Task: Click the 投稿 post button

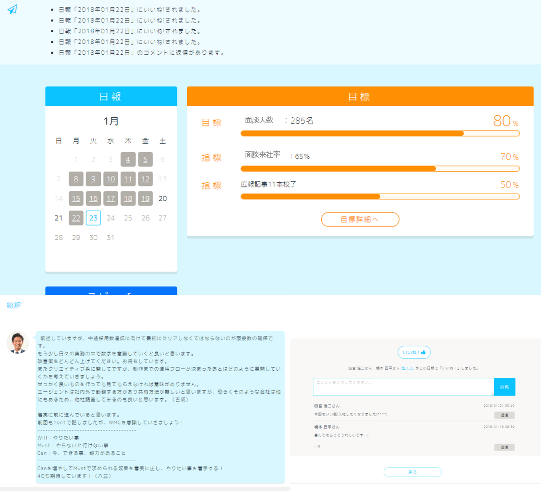Action: tap(505, 387)
